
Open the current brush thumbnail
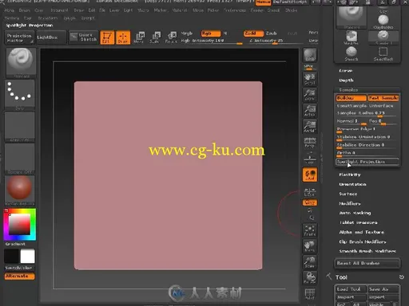tap(20, 63)
